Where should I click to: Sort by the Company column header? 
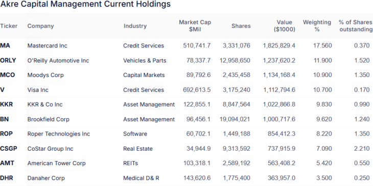[41, 26]
